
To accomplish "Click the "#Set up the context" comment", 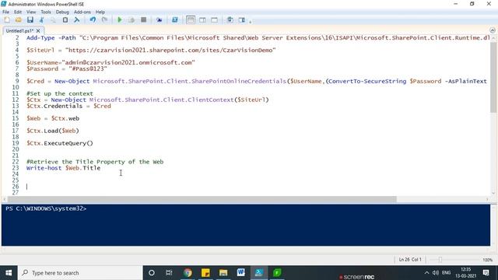I will pyautogui.click(x=60, y=93).
